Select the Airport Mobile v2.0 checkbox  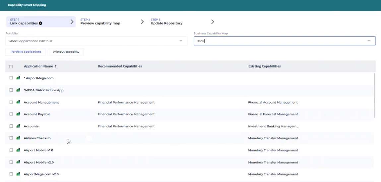click(11, 162)
